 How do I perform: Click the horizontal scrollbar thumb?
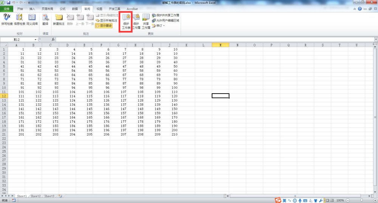click(x=294, y=196)
